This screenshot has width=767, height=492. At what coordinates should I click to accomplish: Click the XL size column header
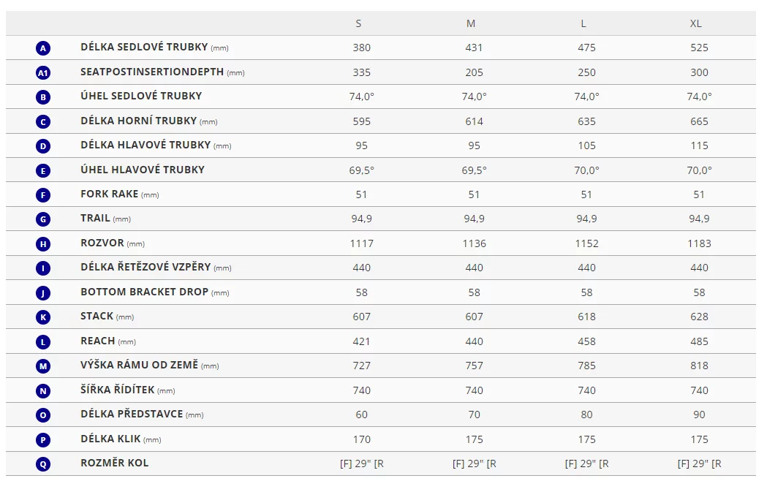click(x=695, y=23)
